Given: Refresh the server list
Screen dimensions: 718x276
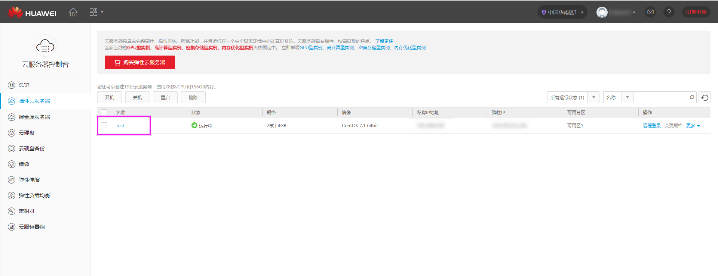Looking at the screenshot, I should tap(705, 98).
